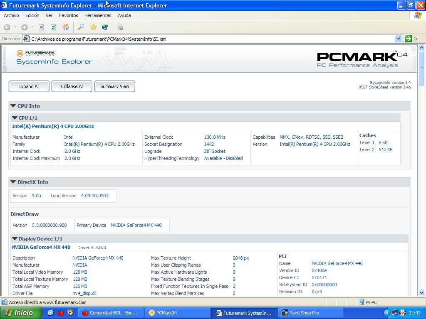Open the address bar dropdown
Viewport: 426px width, 319px height.
click(398, 39)
